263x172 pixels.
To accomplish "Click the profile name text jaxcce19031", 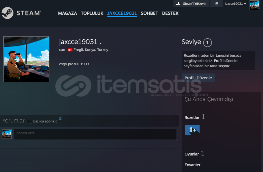I will coord(78,42).
